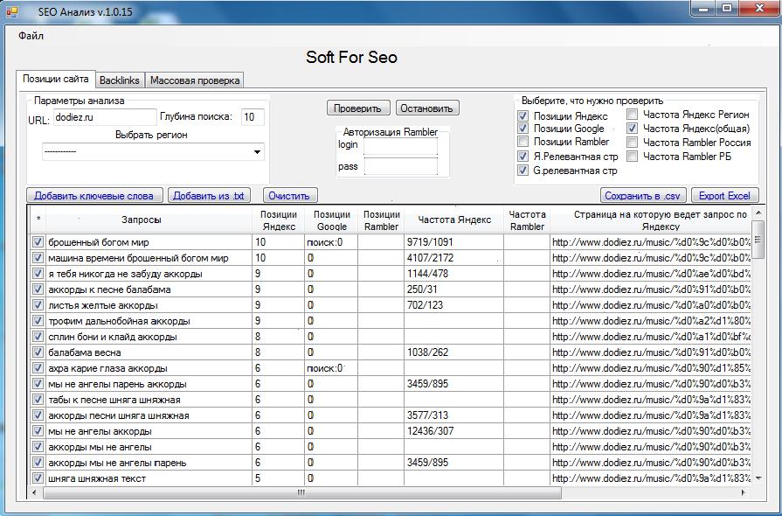Image resolution: width=782 pixels, height=516 pixels.
Task: Uncheck row 'я тебя никогда не забуду аккорды'
Action: pos(38,274)
